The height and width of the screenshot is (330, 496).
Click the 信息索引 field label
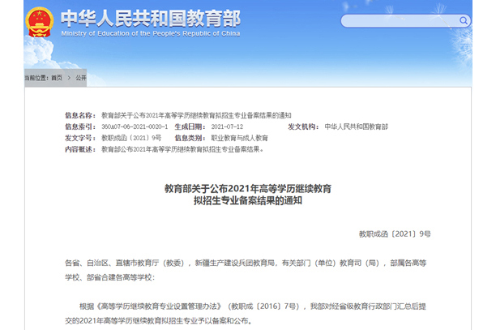80,126
